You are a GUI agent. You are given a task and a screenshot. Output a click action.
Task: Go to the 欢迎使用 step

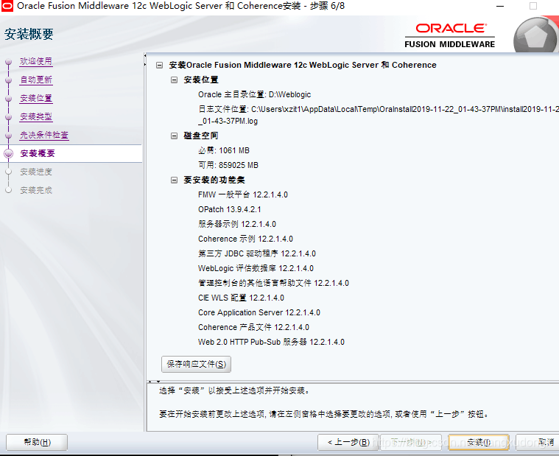click(x=36, y=61)
